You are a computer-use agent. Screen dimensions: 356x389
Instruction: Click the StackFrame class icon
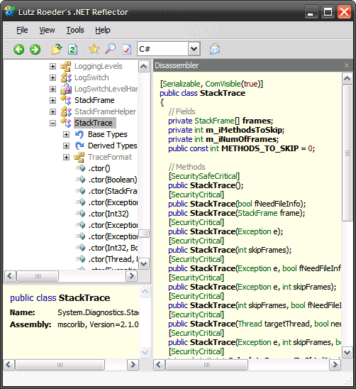click(66, 100)
